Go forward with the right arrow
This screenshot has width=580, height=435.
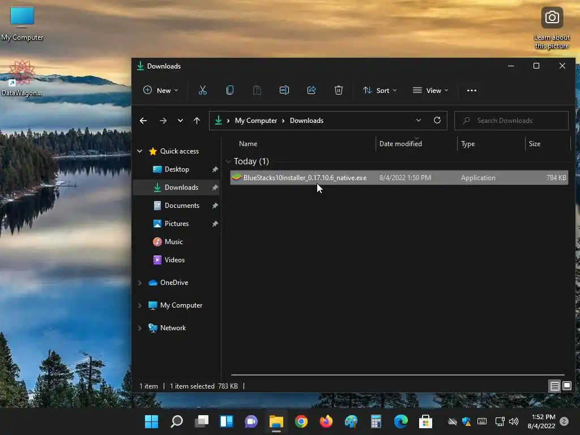pyautogui.click(x=163, y=121)
